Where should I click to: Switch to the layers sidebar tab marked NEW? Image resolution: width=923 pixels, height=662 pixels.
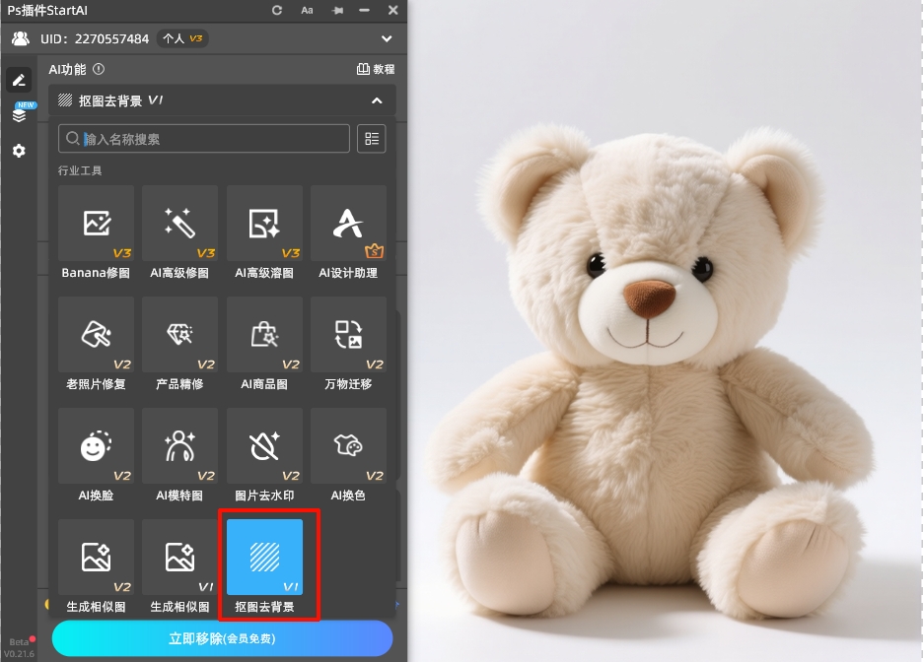[x=19, y=115]
